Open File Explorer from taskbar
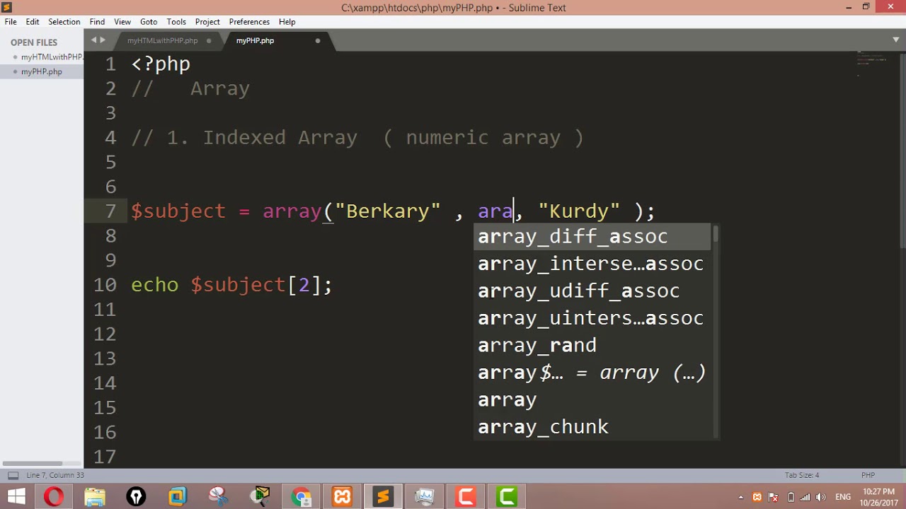This screenshot has height=509, width=906. coord(95,497)
